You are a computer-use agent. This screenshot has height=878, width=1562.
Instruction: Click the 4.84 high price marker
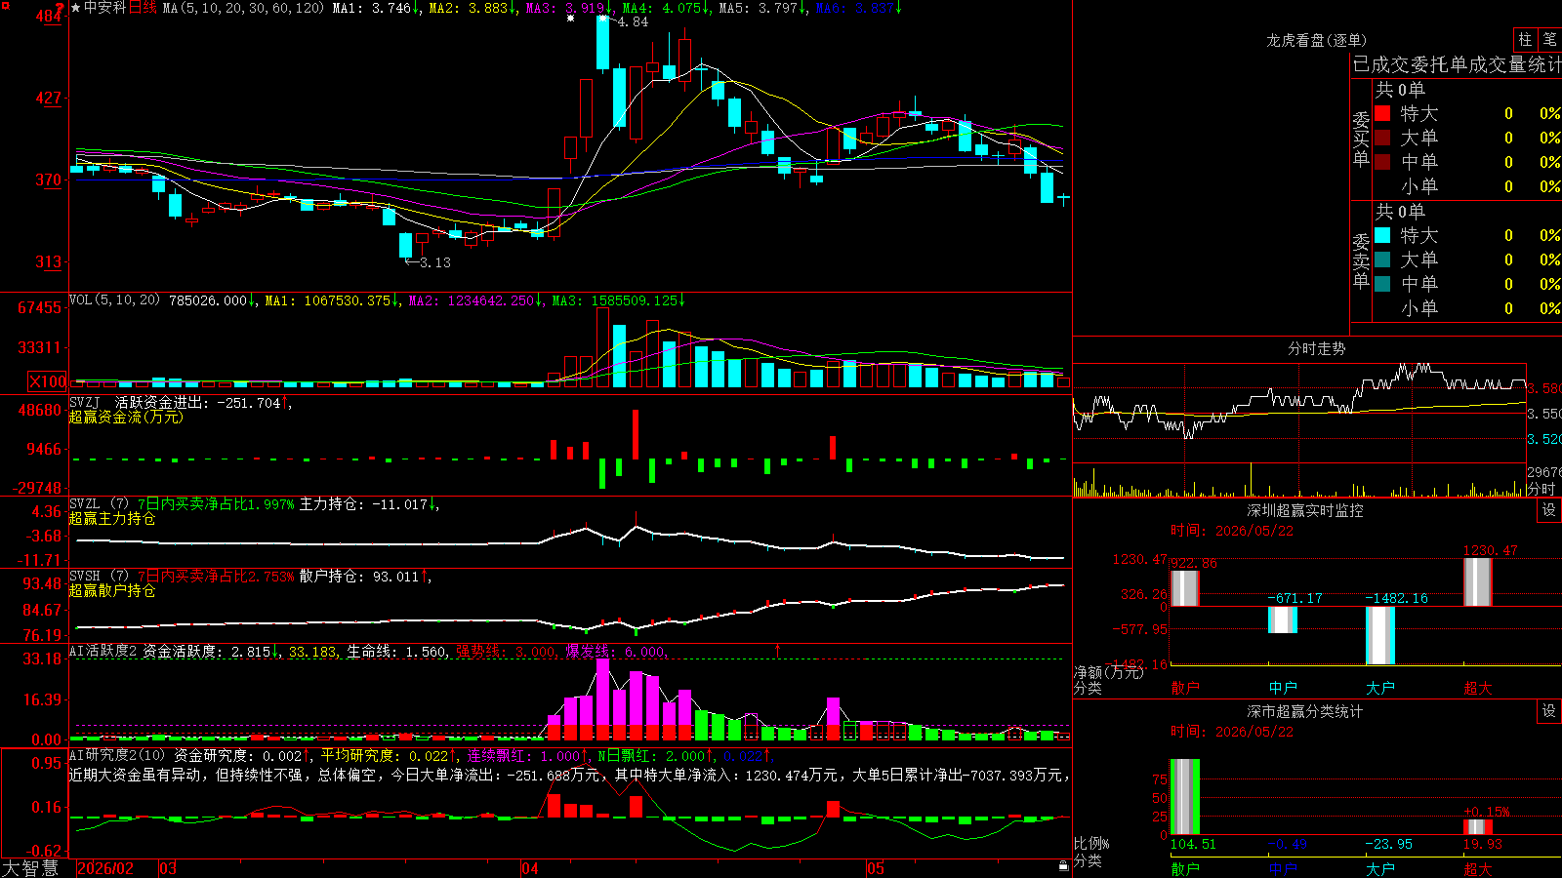coord(626,21)
